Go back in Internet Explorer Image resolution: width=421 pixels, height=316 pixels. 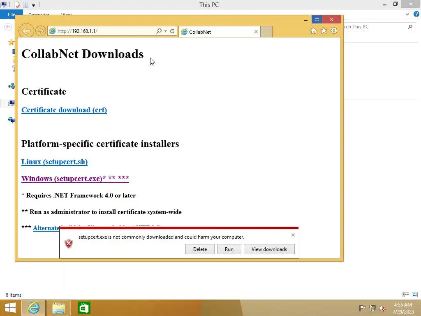tap(26, 31)
